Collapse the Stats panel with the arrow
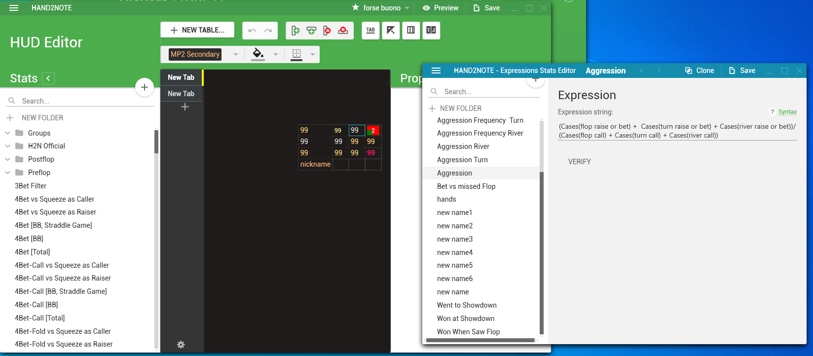The width and height of the screenshot is (813, 356). coord(48,78)
